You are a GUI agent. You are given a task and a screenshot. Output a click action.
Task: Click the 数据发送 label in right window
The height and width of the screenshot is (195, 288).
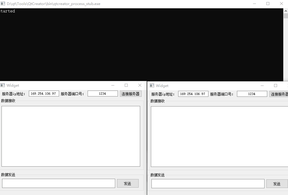click(x=157, y=175)
